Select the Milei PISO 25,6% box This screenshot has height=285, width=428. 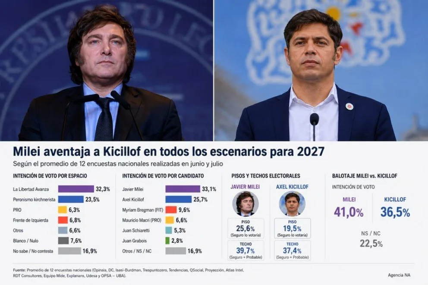245,228
